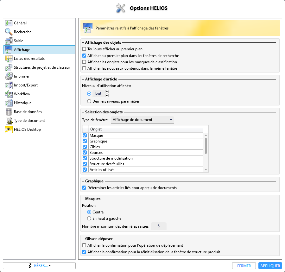285x272 pixels.
Task: Click the Base de données cylinder icon
Action: click(x=9, y=112)
